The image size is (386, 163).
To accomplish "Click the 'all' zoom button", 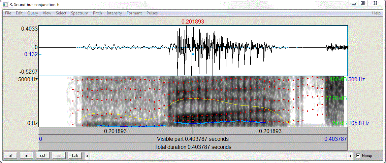I will tap(10, 156).
